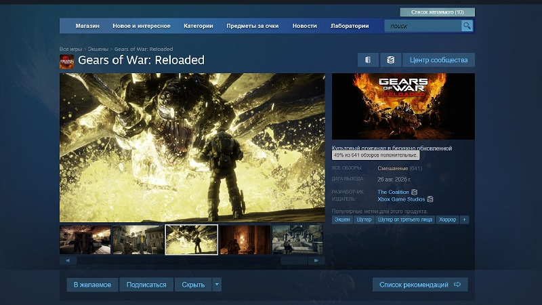Go to the Новости tab
This screenshot has height=305, width=542.
coord(304,26)
